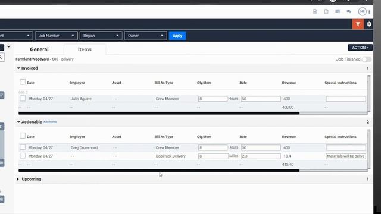The height and width of the screenshot is (214, 381).
Task: Click BobTruck Delivery miles quantity field
Action: pos(213,156)
